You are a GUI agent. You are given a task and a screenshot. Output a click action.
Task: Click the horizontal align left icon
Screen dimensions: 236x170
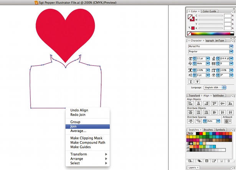[x=191, y=103]
